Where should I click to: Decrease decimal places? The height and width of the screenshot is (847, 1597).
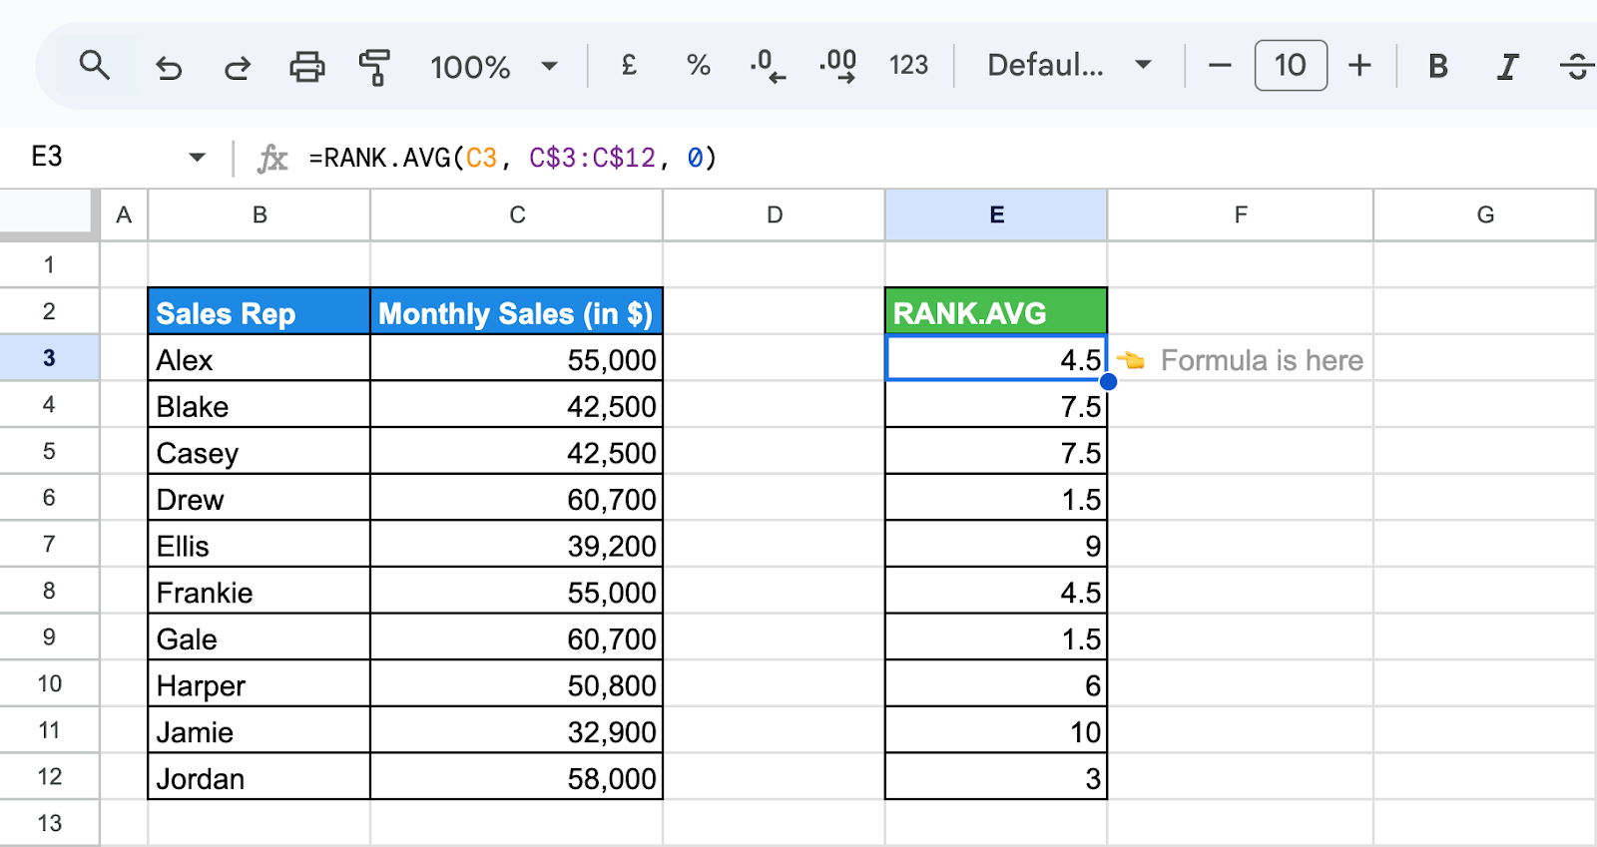768,66
